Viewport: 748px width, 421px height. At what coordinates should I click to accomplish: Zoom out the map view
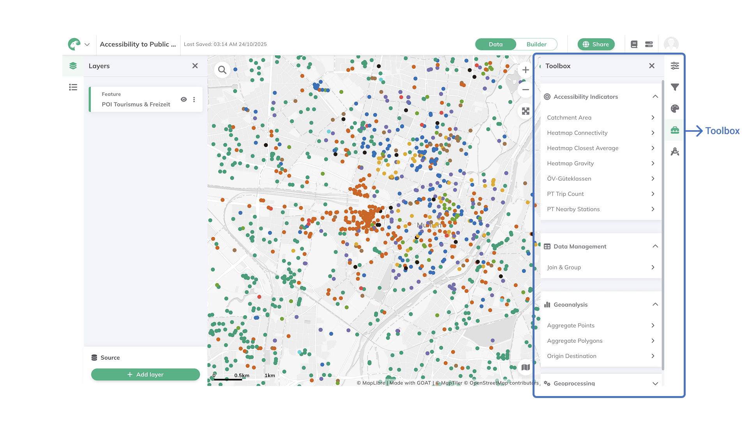click(x=526, y=90)
